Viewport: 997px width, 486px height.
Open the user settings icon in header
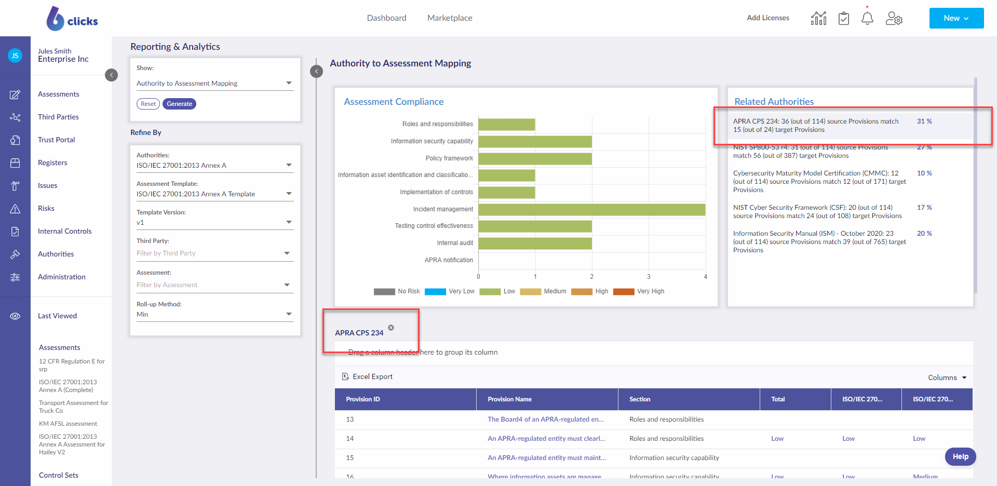pos(894,19)
